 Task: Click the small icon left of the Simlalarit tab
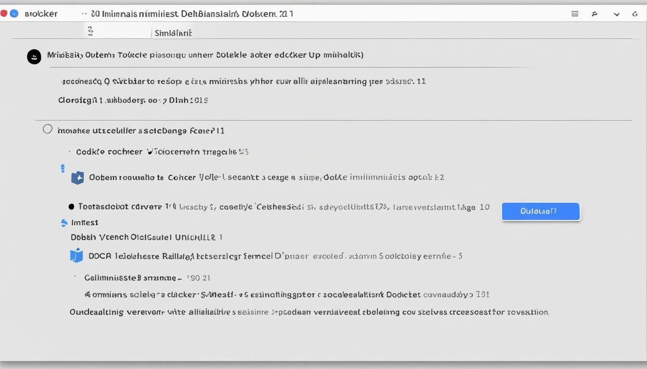tap(90, 31)
